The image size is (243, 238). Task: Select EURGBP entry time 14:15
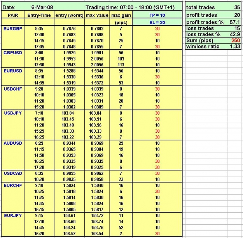pyautogui.click(x=39, y=41)
